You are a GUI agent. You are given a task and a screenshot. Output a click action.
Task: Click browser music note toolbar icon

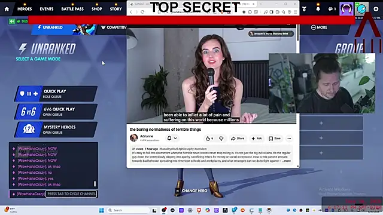266,12
